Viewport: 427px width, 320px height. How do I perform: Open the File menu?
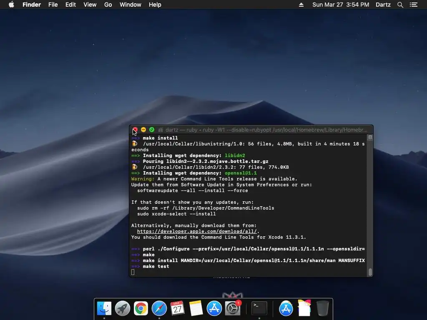click(x=53, y=5)
